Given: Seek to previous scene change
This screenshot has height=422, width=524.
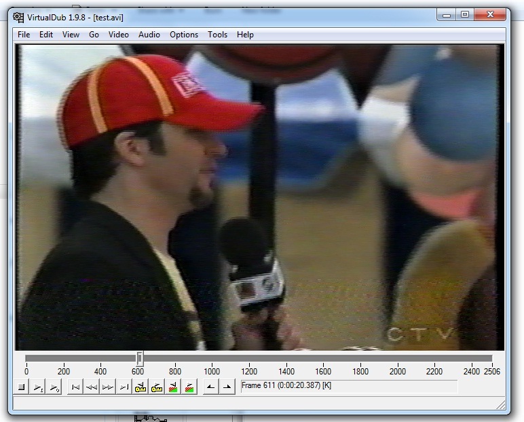Looking at the screenshot, I should [x=173, y=387].
